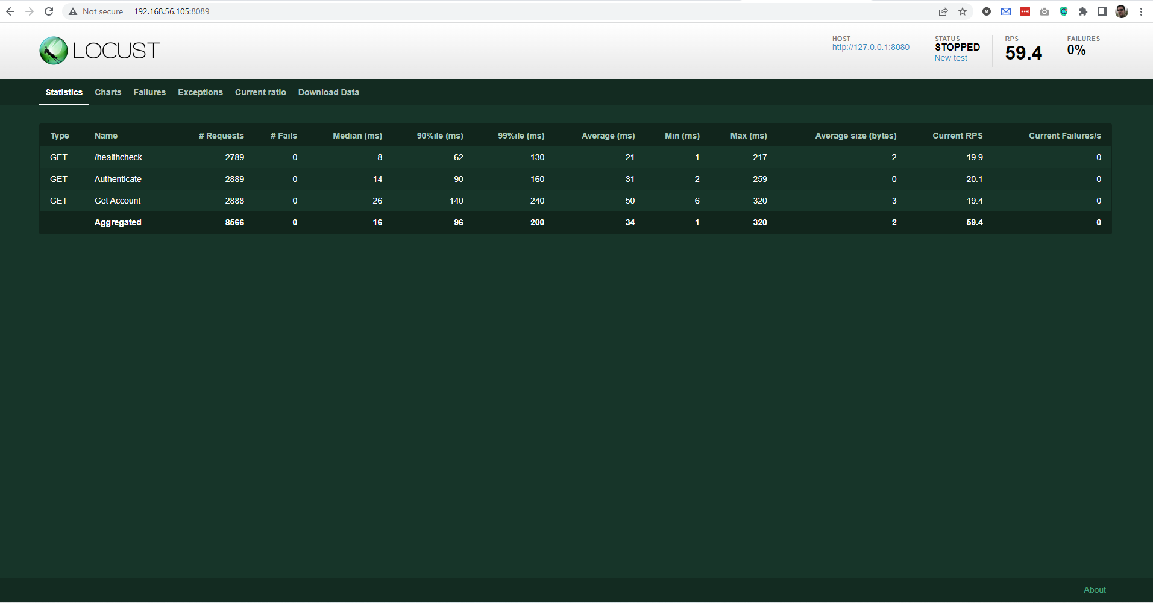
Task: Toggle the browser side panel icon
Action: click(x=1102, y=11)
